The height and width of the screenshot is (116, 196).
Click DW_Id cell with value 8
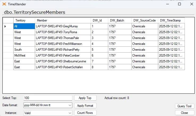pos(99,67)
